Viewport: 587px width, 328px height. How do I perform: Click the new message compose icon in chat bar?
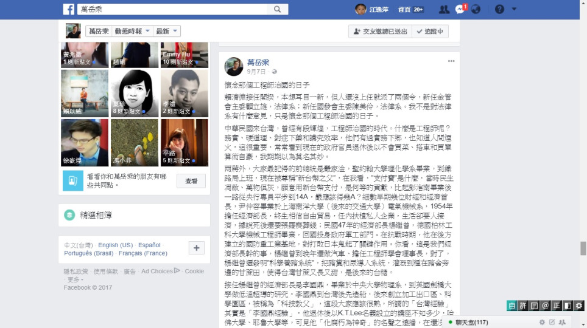[552, 322]
